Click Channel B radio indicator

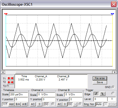click(x=80, y=104)
